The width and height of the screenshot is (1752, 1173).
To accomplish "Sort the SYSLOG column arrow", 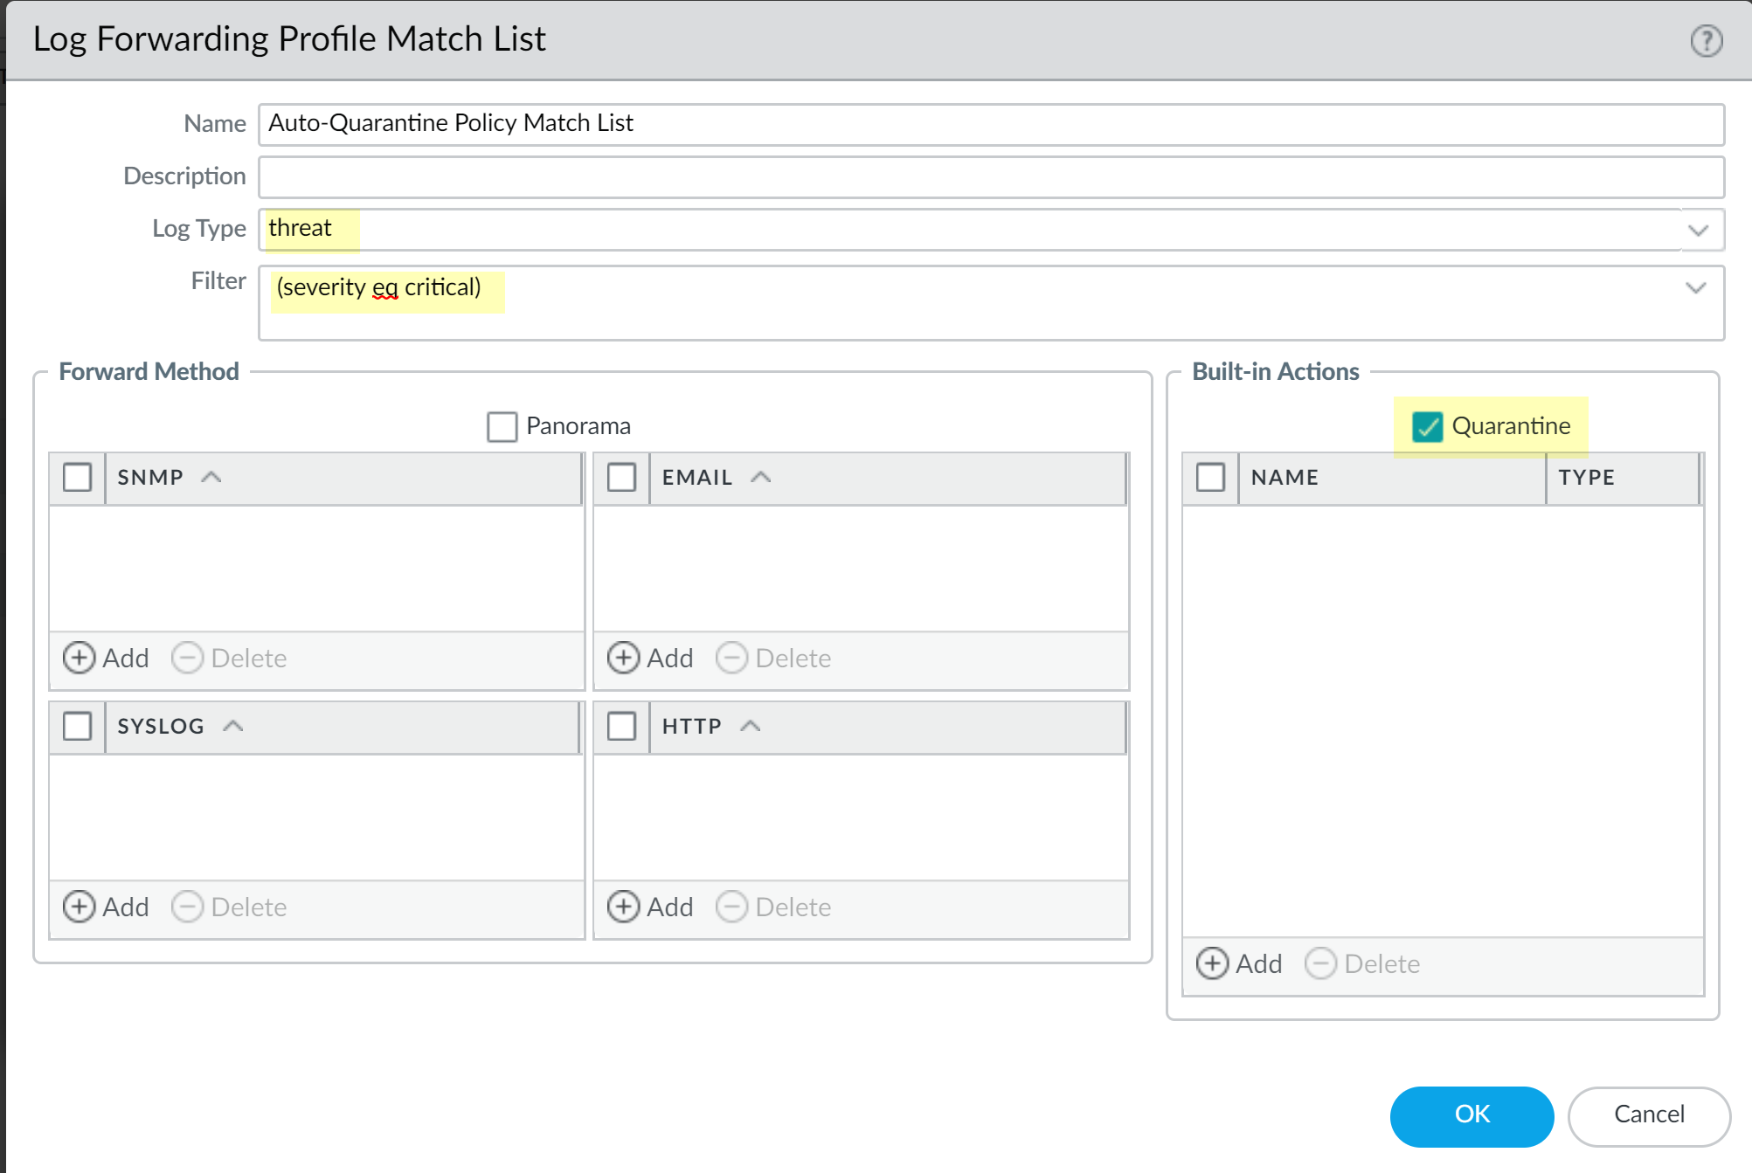I will 232,726.
